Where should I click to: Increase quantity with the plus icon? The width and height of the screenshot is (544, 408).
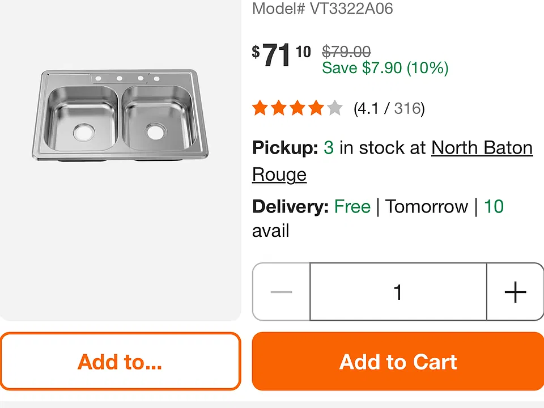[515, 292]
